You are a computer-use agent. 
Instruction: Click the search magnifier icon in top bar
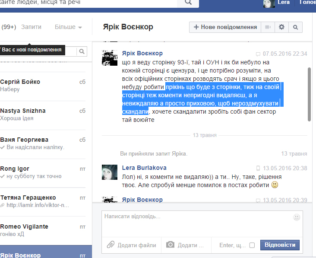[188, 3]
